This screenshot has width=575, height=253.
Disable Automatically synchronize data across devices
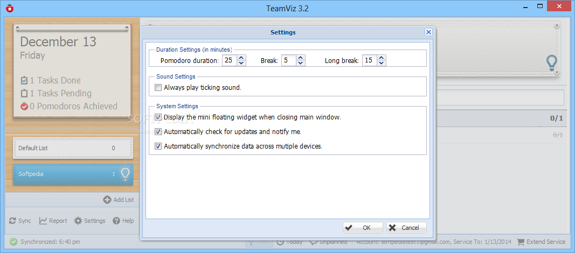[158, 146]
